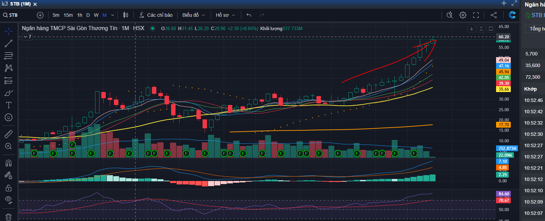
Task: Switch to the 5m timeframe
Action: (x=56, y=15)
